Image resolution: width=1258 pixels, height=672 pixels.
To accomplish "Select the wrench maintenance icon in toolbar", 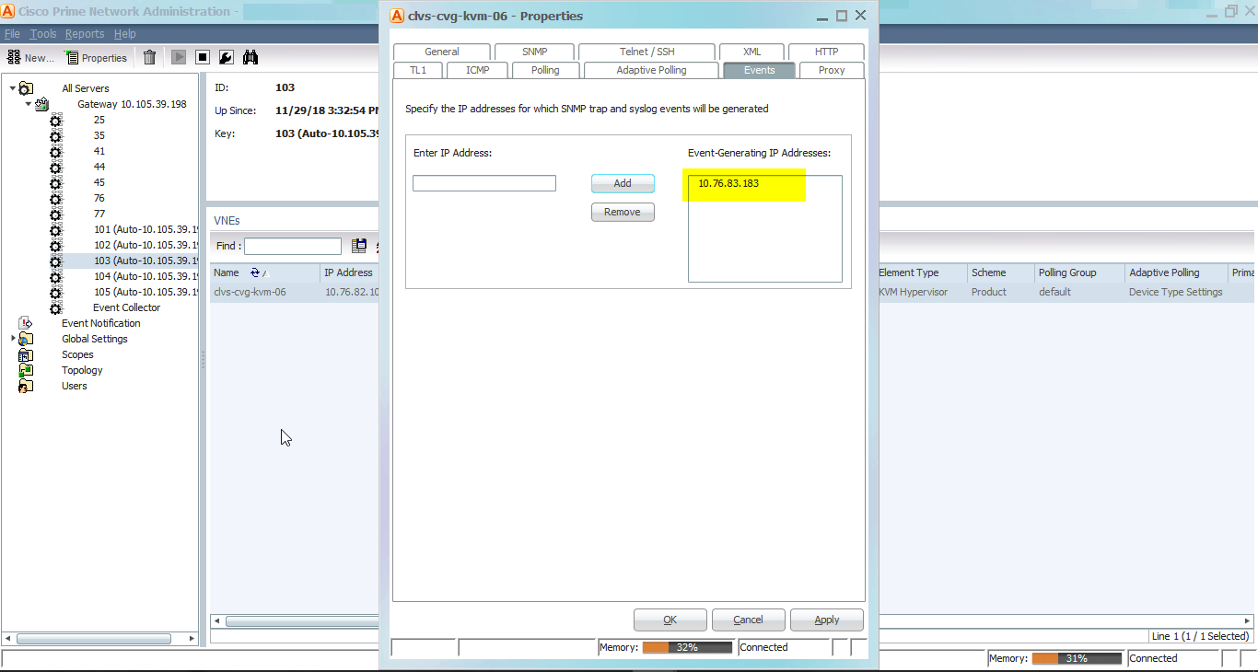I will click(226, 57).
